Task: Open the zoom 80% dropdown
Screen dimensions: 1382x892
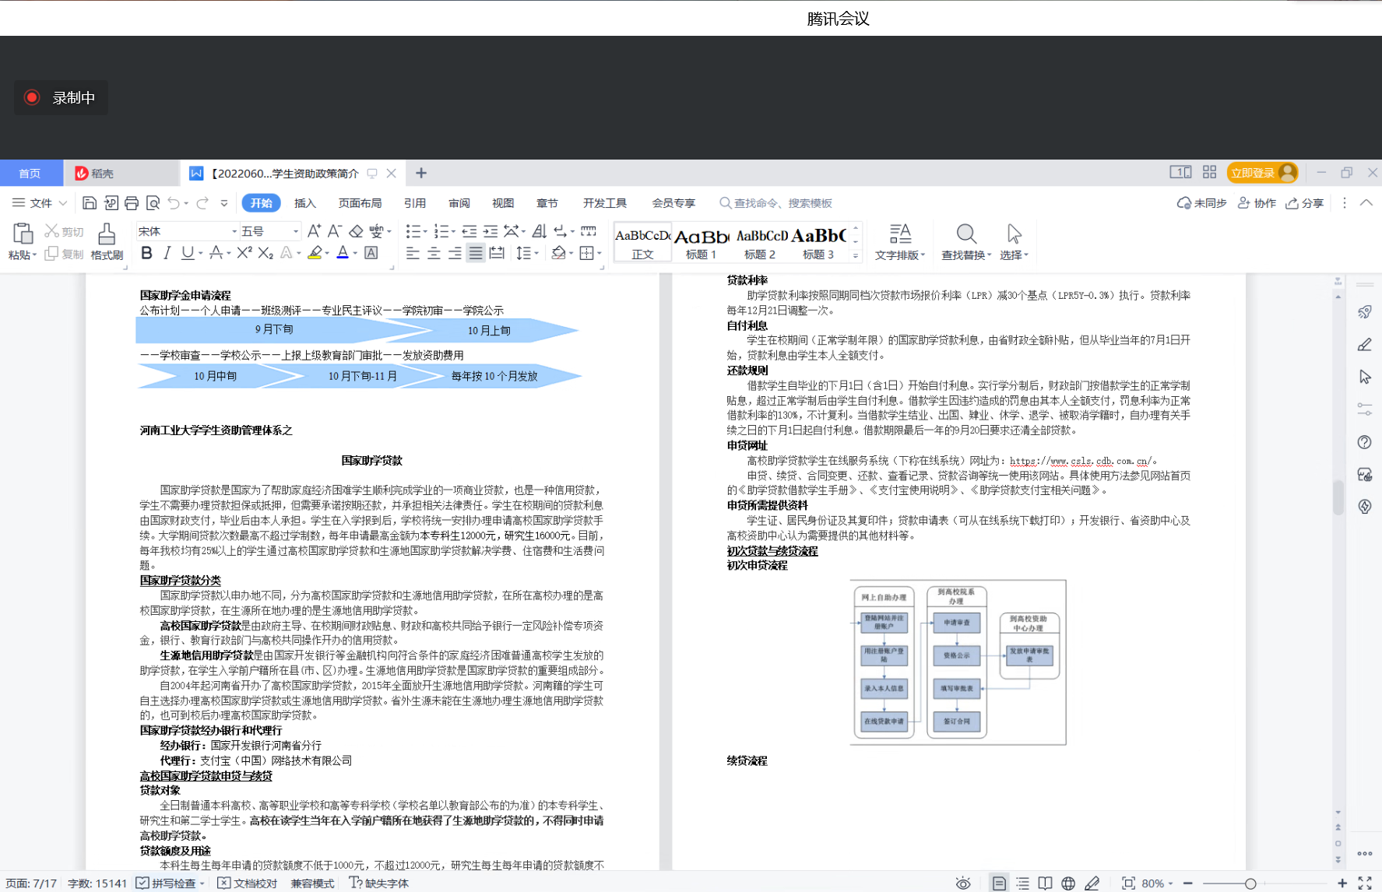Action: (x=1170, y=883)
